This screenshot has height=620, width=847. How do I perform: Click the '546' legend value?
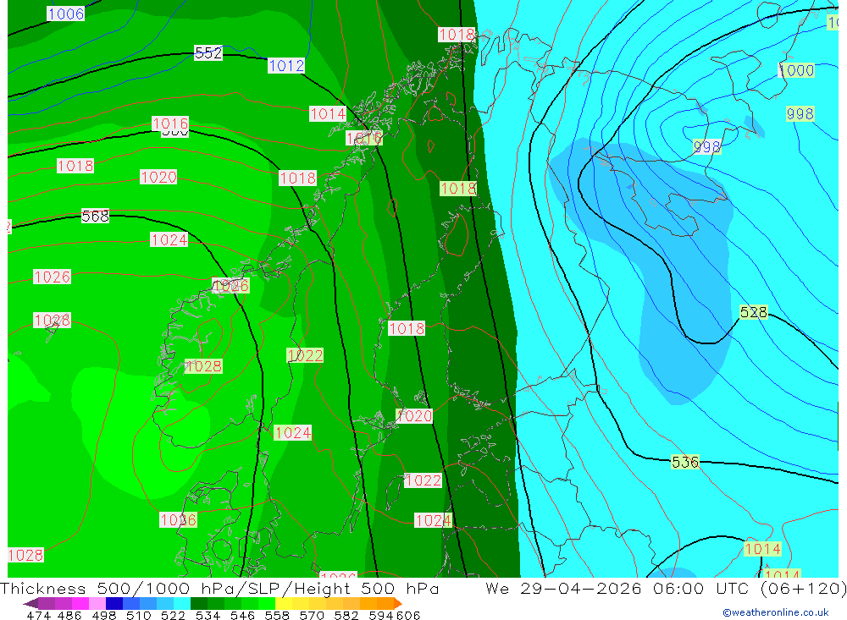[242, 615]
